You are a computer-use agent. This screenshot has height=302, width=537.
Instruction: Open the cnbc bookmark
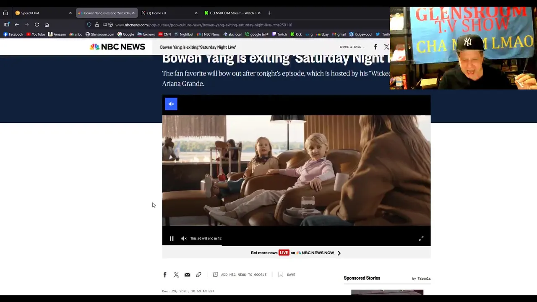[x=76, y=34]
